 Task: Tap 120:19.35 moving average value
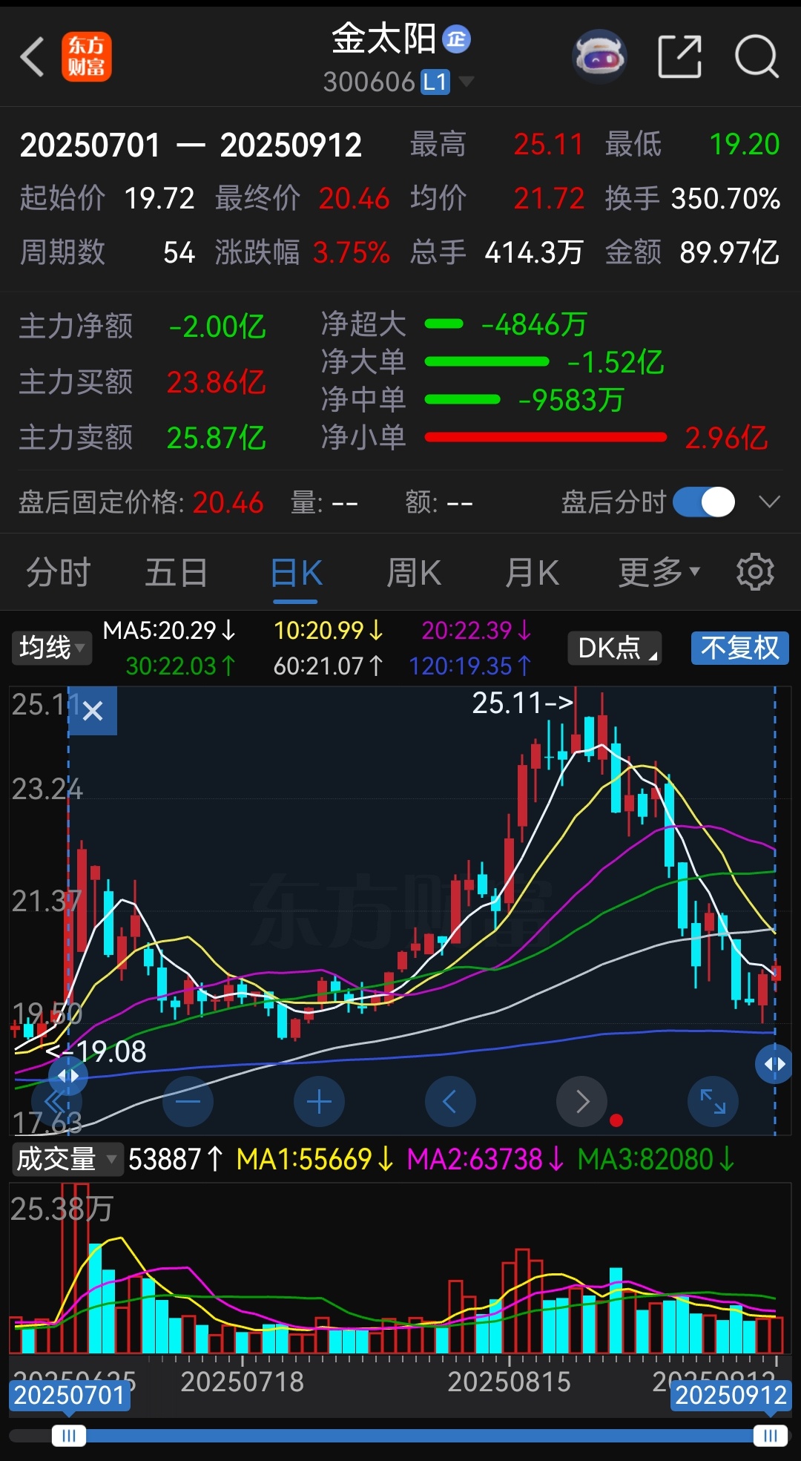[471, 666]
